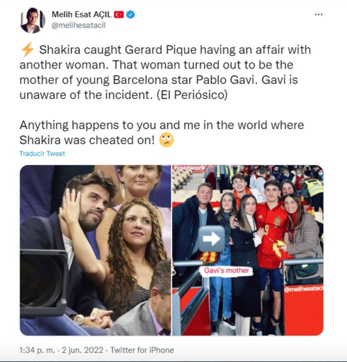The width and height of the screenshot is (347, 362).
Task: Click the Gavi's mother label
Action: pyautogui.click(x=226, y=270)
